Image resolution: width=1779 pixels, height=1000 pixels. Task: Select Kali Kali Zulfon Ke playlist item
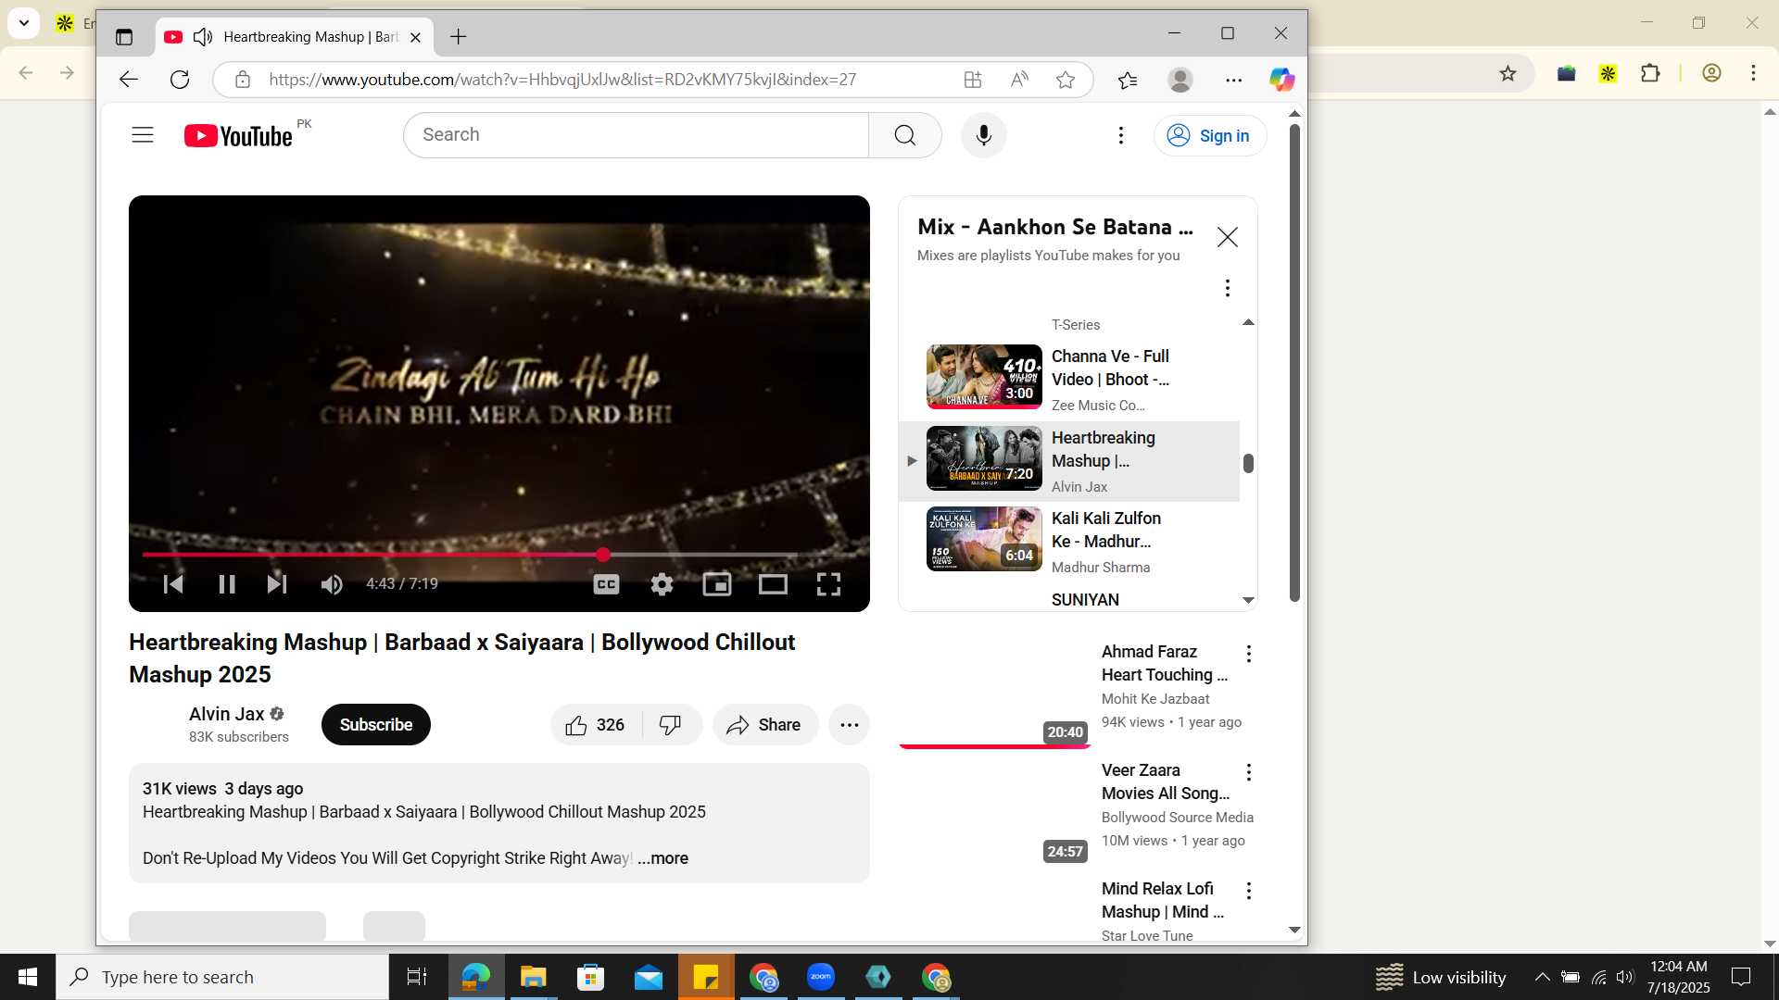coord(1069,541)
